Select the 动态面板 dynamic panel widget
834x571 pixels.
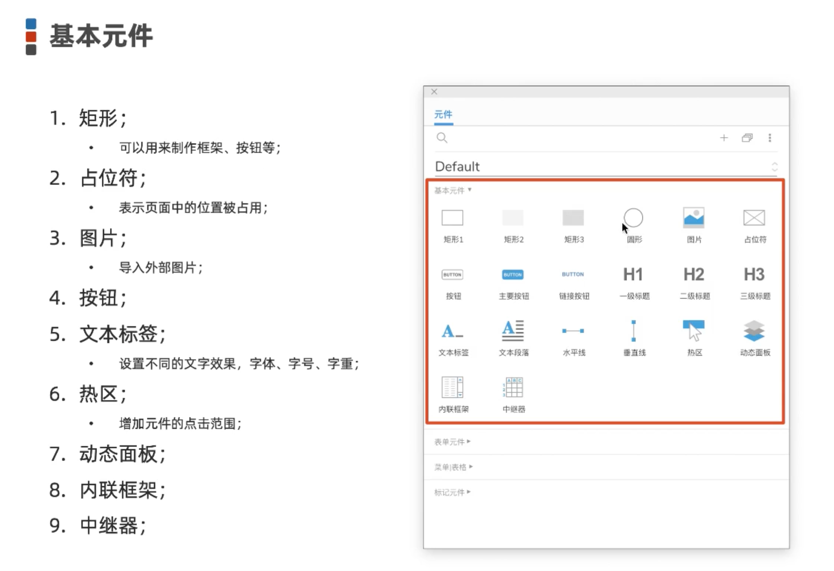pyautogui.click(x=755, y=339)
